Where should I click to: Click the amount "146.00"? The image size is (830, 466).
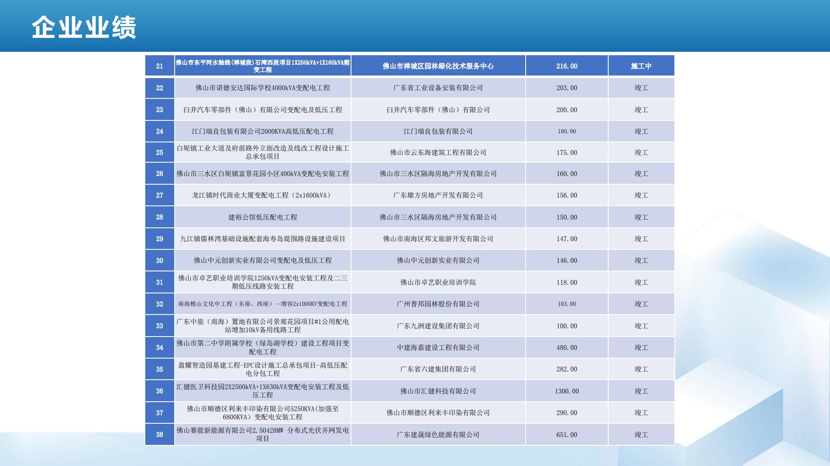pyautogui.click(x=567, y=261)
